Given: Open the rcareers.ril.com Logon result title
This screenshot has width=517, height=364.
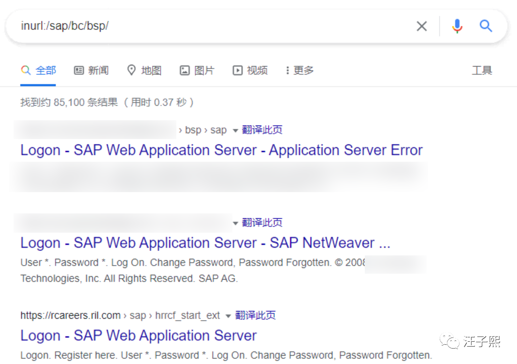Looking at the screenshot, I should click(x=139, y=336).
